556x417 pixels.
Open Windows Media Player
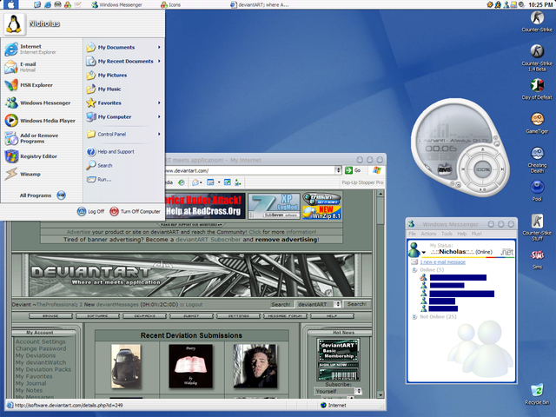tap(40, 121)
